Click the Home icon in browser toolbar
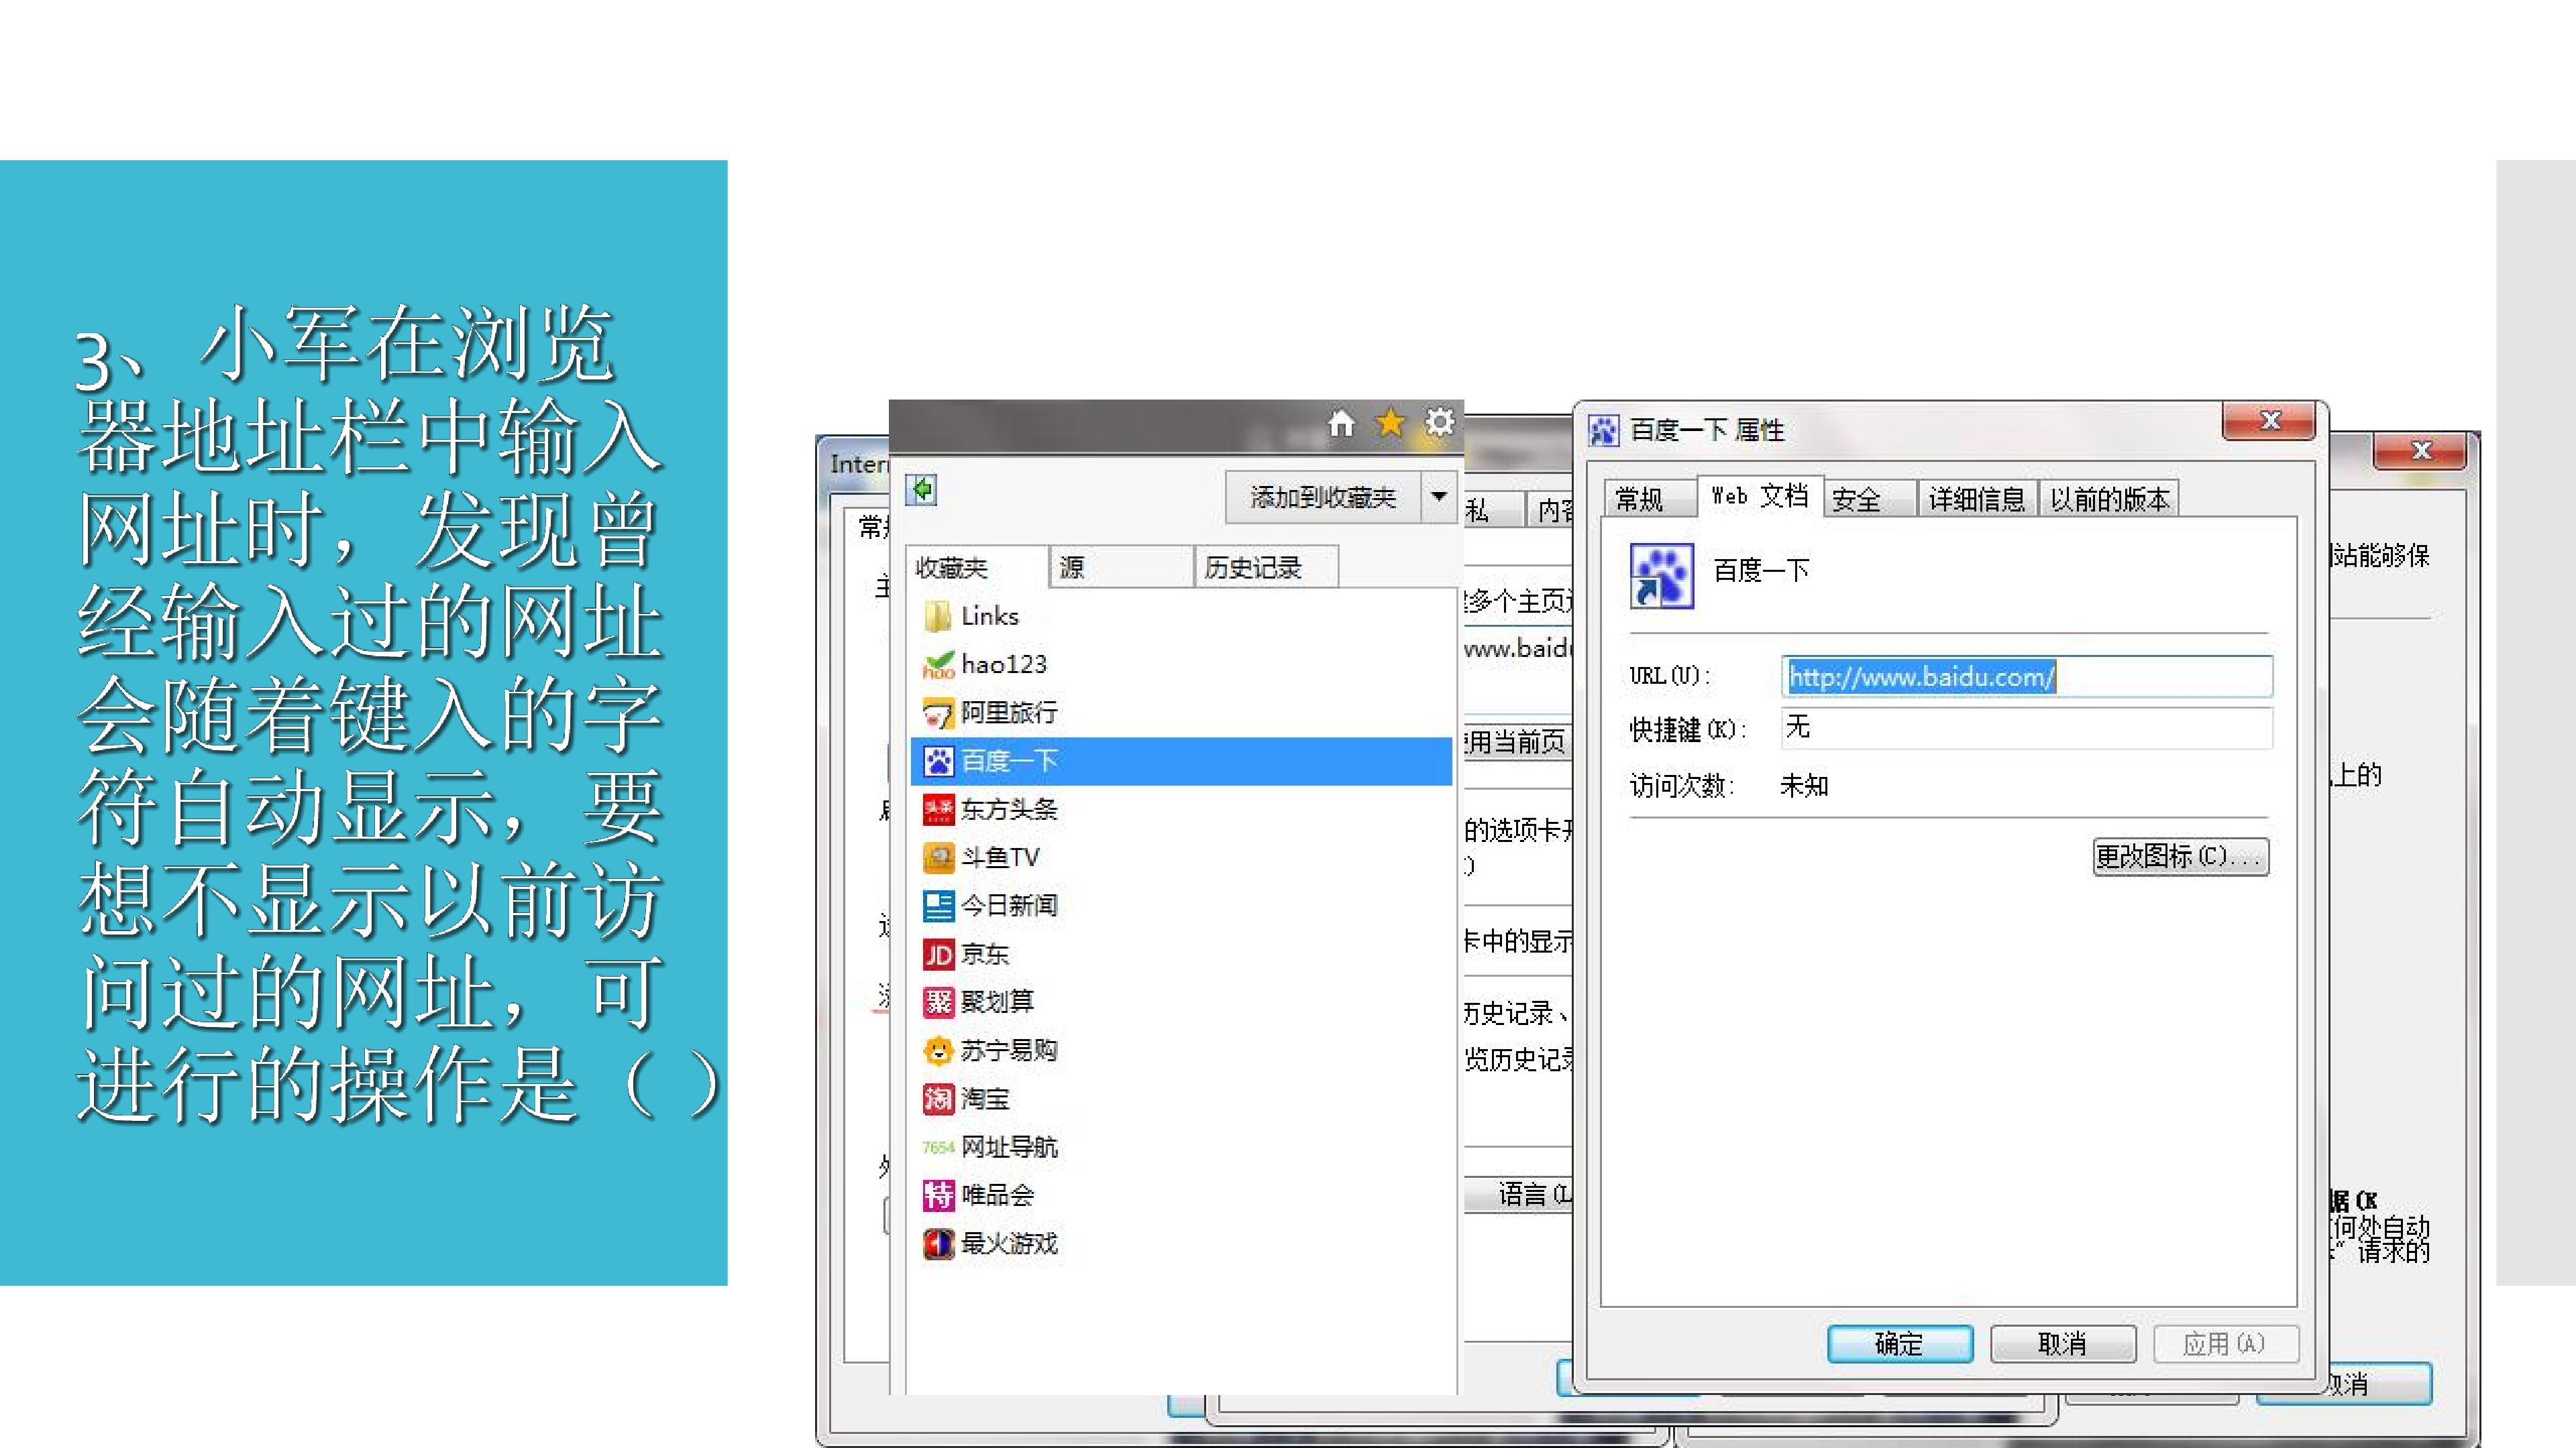Image resolution: width=2576 pixels, height=1448 pixels. [1341, 424]
